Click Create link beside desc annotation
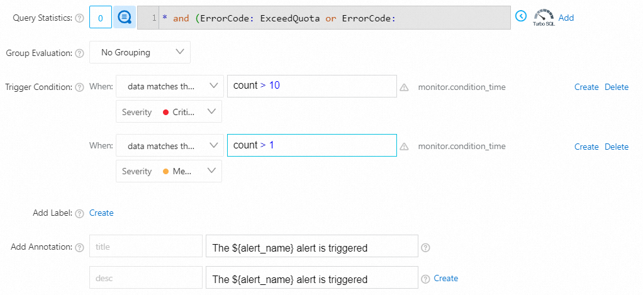The height and width of the screenshot is (295, 643). [446, 278]
